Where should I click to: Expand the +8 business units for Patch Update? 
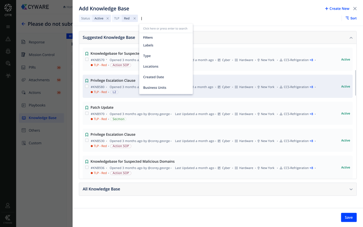[311, 114]
